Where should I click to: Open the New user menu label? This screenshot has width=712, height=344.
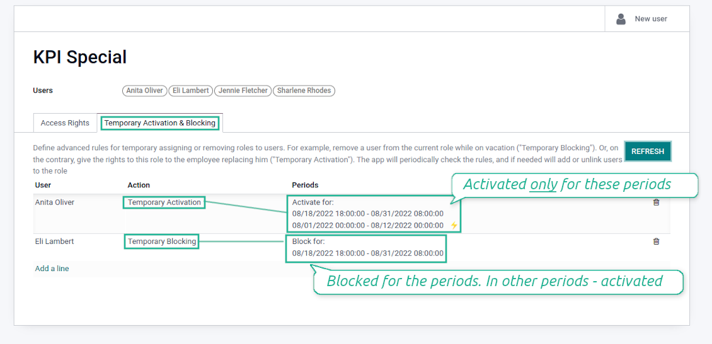click(651, 19)
